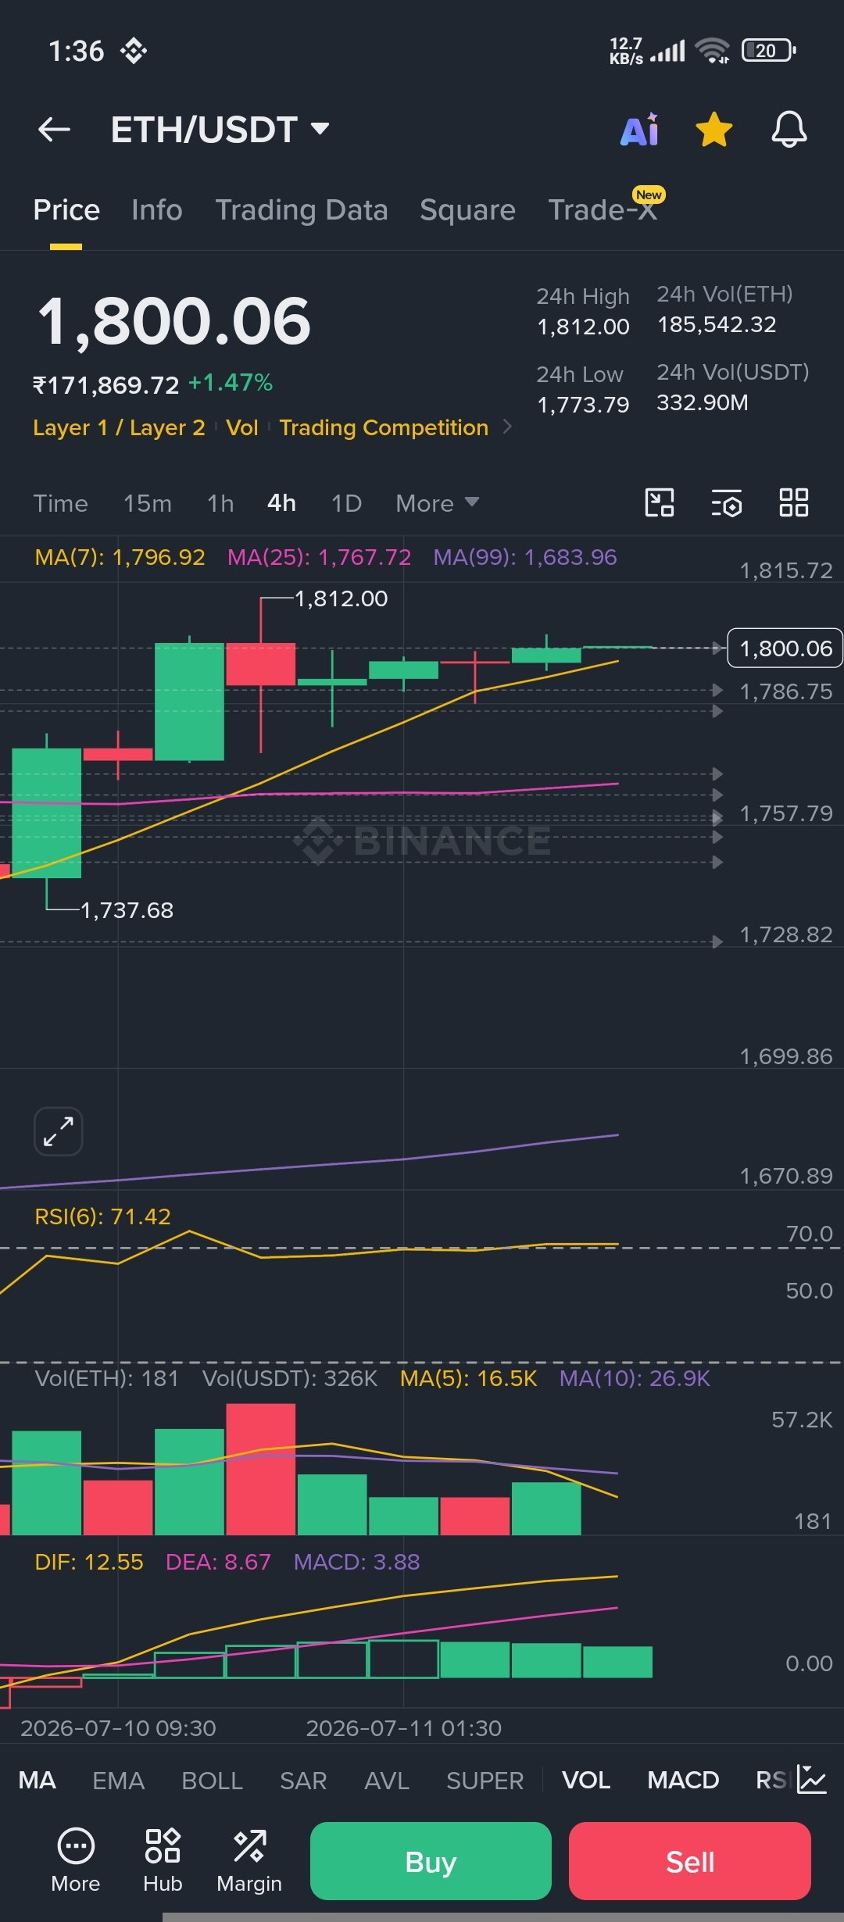Image resolution: width=844 pixels, height=1922 pixels.
Task: Switch to the Info tab
Action: 157,210
